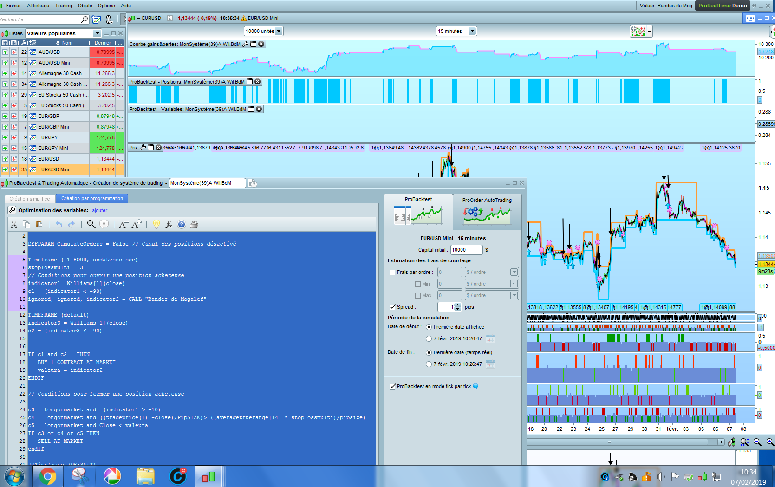
Task: Click the ProOrder AutoTrading button
Action: [x=487, y=211]
